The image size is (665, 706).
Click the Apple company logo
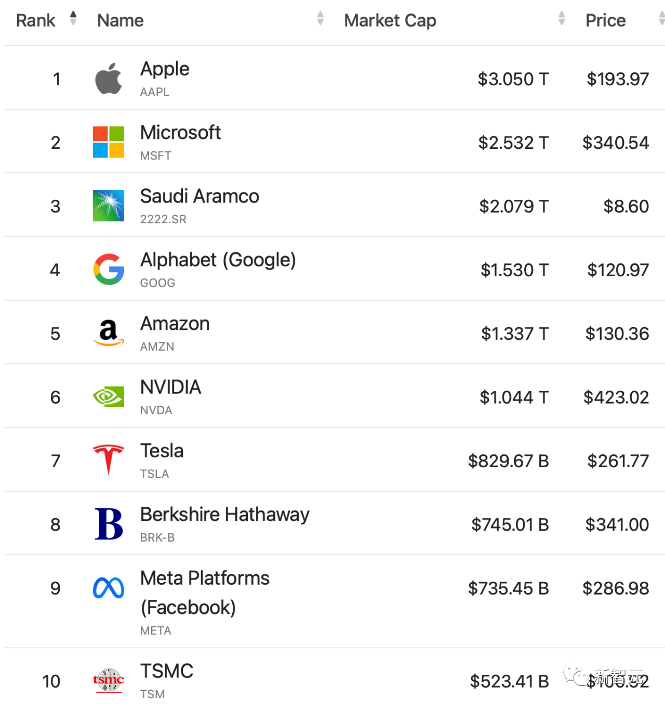click(x=109, y=79)
